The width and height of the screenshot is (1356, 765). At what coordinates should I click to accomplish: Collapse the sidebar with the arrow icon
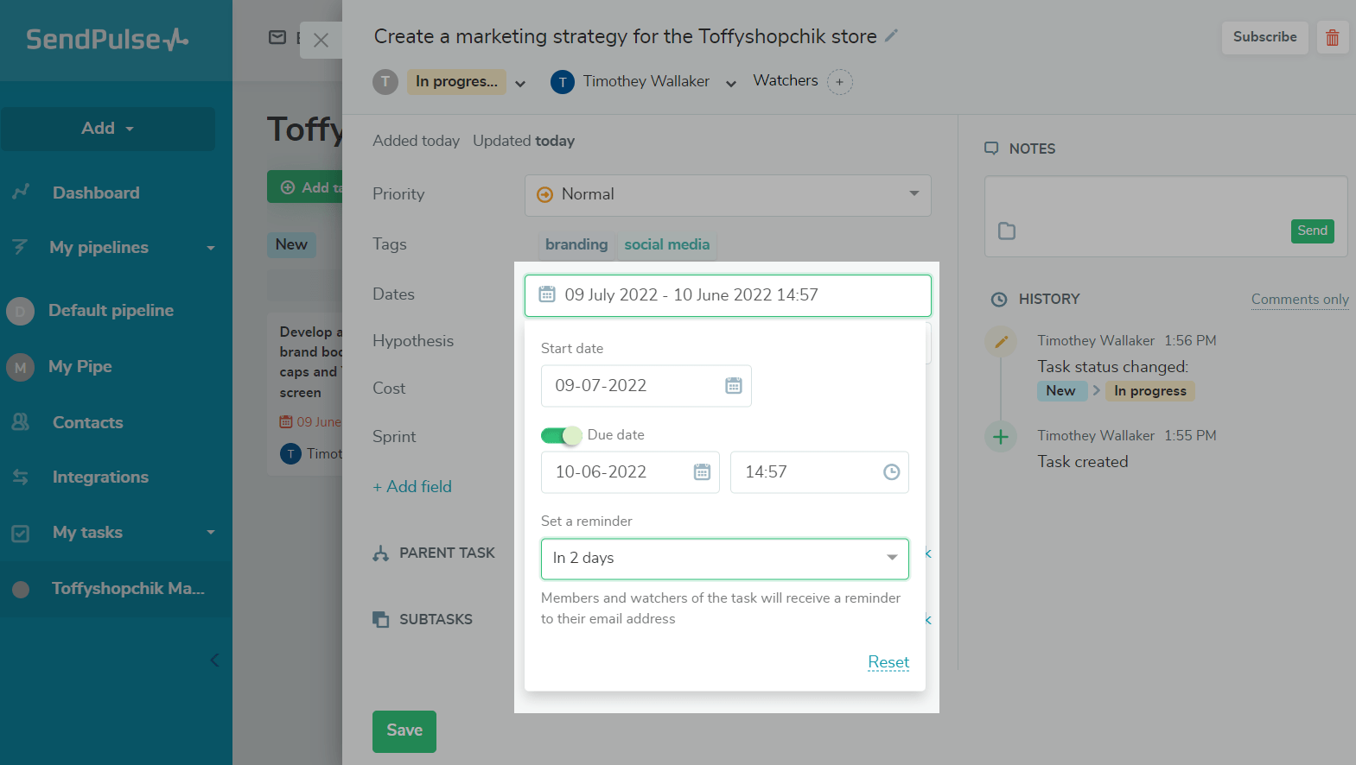click(x=214, y=661)
